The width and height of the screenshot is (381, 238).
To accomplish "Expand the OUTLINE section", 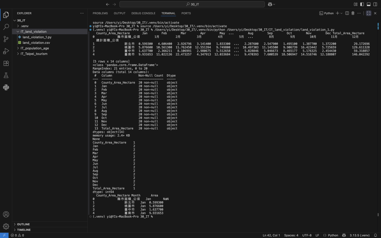I will click(x=50, y=224).
